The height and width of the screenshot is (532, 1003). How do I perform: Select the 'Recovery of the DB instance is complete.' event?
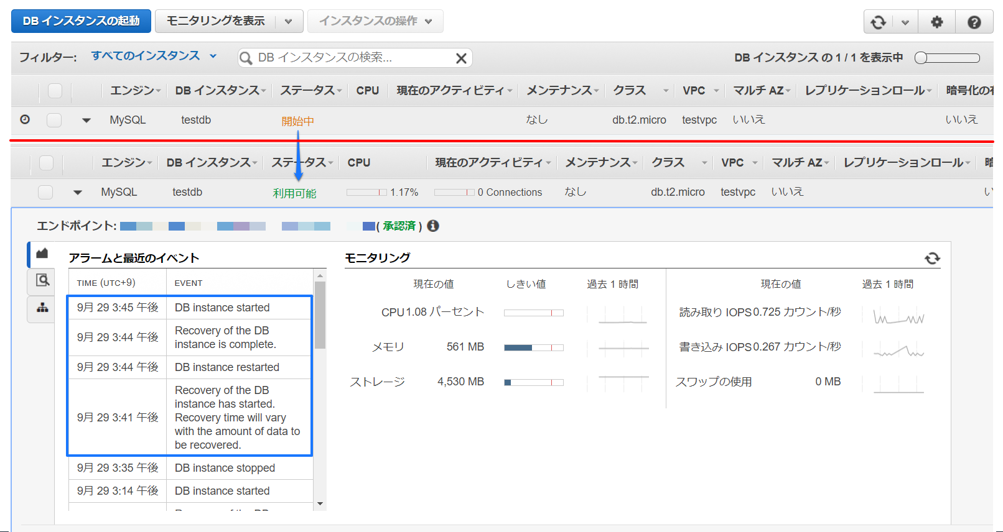point(225,337)
